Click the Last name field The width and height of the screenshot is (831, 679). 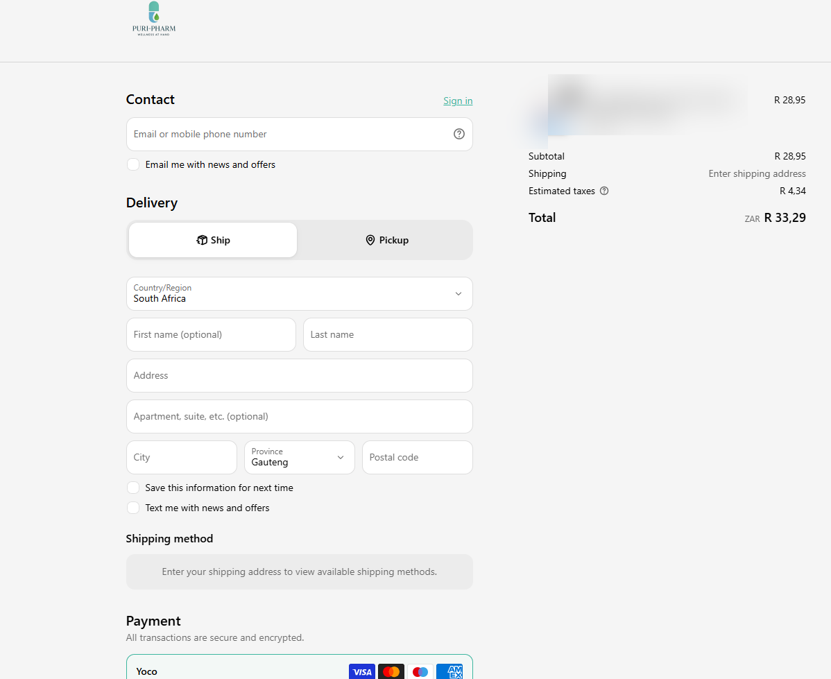click(x=388, y=334)
